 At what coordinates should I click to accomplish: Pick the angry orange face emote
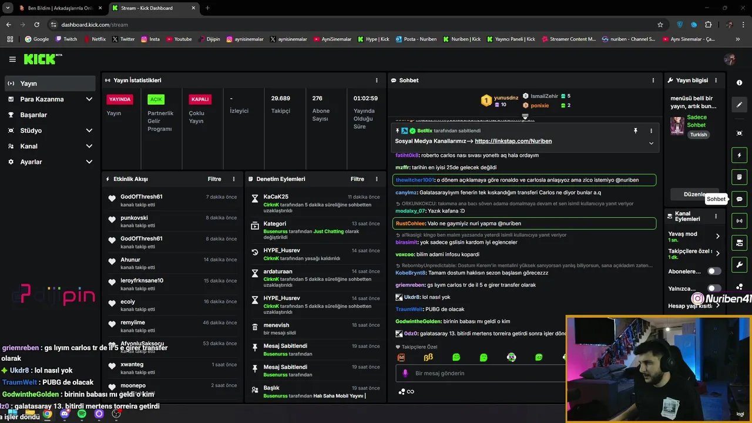401,357
